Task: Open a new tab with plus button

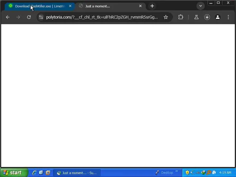Action: click(x=152, y=6)
